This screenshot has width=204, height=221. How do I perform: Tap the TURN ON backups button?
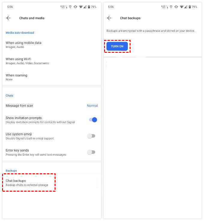pyautogui.click(x=117, y=46)
